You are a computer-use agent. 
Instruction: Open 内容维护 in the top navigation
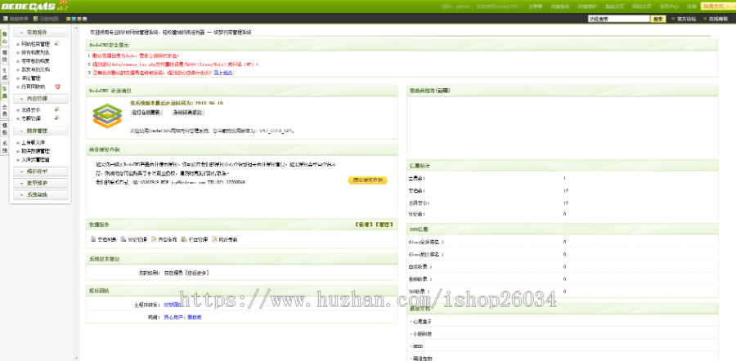[587, 7]
